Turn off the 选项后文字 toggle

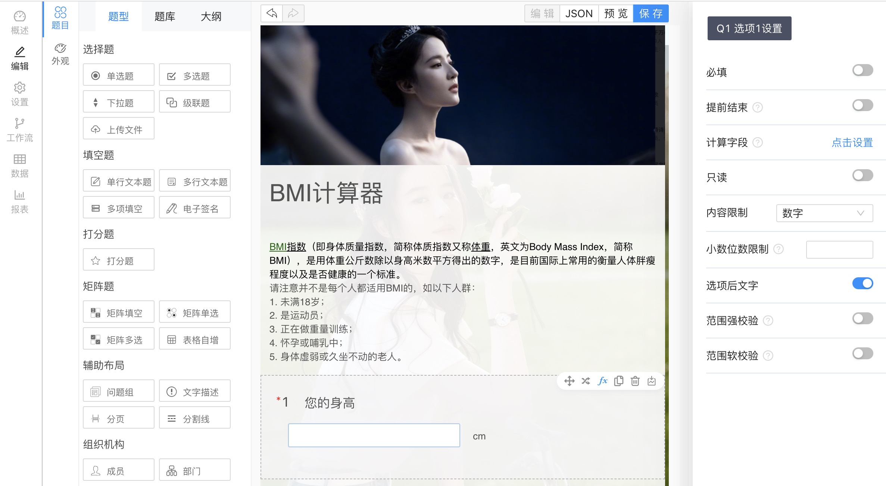[862, 284]
